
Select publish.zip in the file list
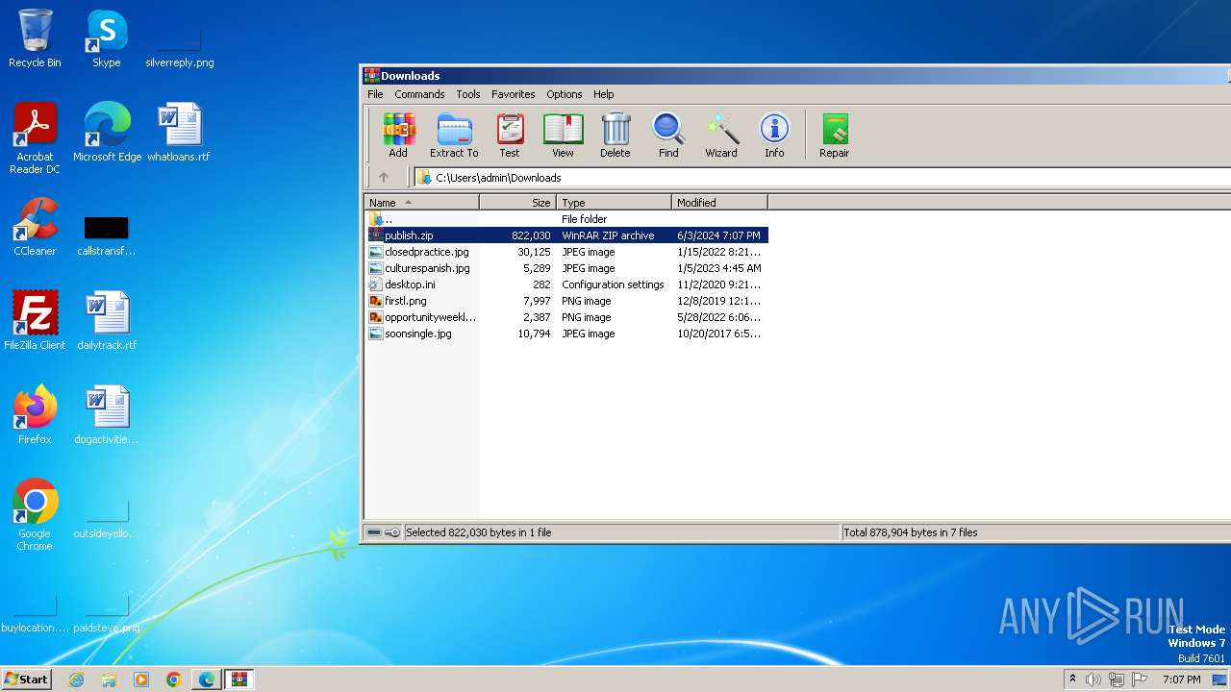(x=566, y=235)
